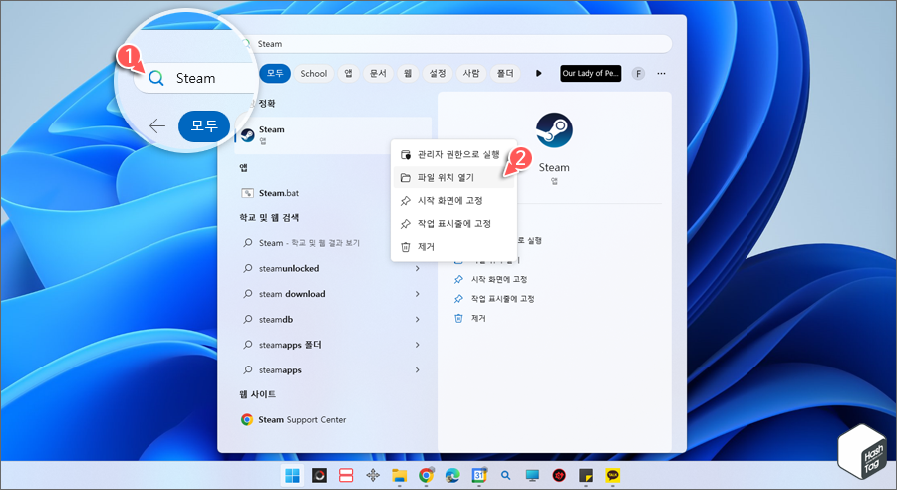Launch Google Chrome from the taskbar

(x=426, y=475)
